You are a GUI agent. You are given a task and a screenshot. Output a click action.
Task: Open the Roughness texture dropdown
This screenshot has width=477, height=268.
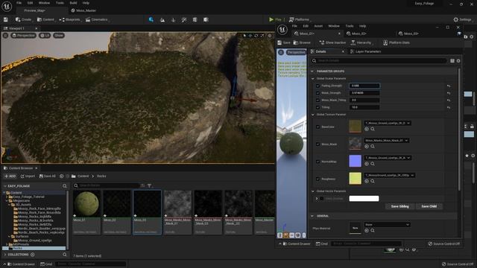389,176
